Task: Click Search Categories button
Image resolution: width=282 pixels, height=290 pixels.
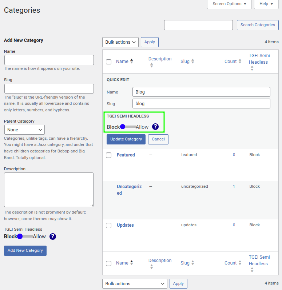Action: [258, 25]
